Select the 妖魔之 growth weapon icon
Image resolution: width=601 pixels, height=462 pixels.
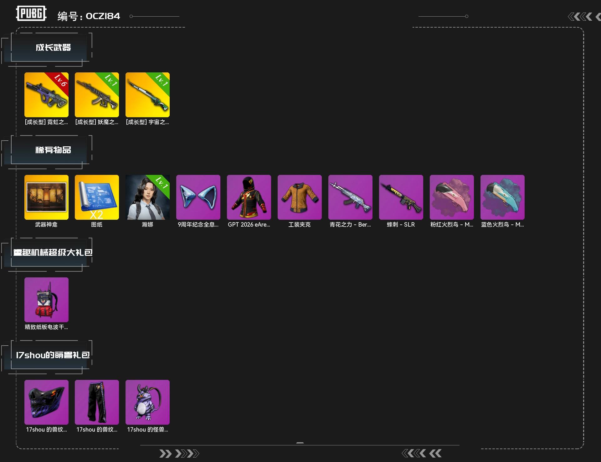pos(97,95)
